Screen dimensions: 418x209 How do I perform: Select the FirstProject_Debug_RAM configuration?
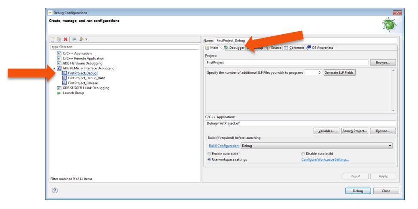click(86, 78)
